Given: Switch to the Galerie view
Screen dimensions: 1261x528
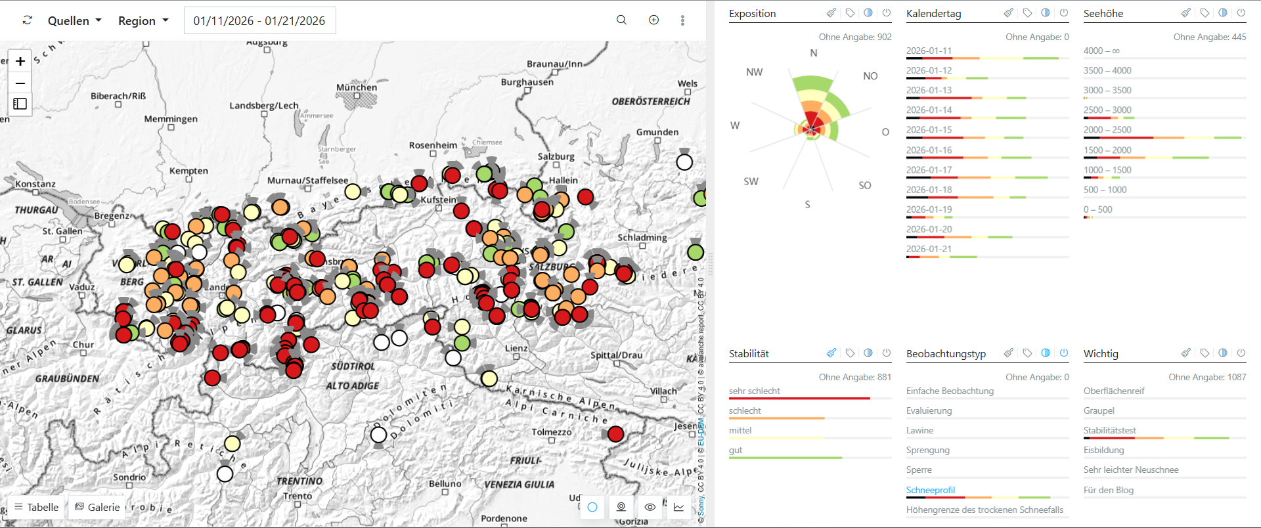Looking at the screenshot, I should [97, 507].
